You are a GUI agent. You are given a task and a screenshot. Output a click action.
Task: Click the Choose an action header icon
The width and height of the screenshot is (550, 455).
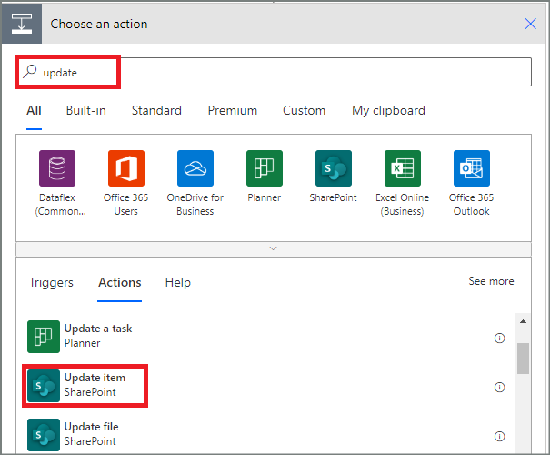tap(22, 24)
